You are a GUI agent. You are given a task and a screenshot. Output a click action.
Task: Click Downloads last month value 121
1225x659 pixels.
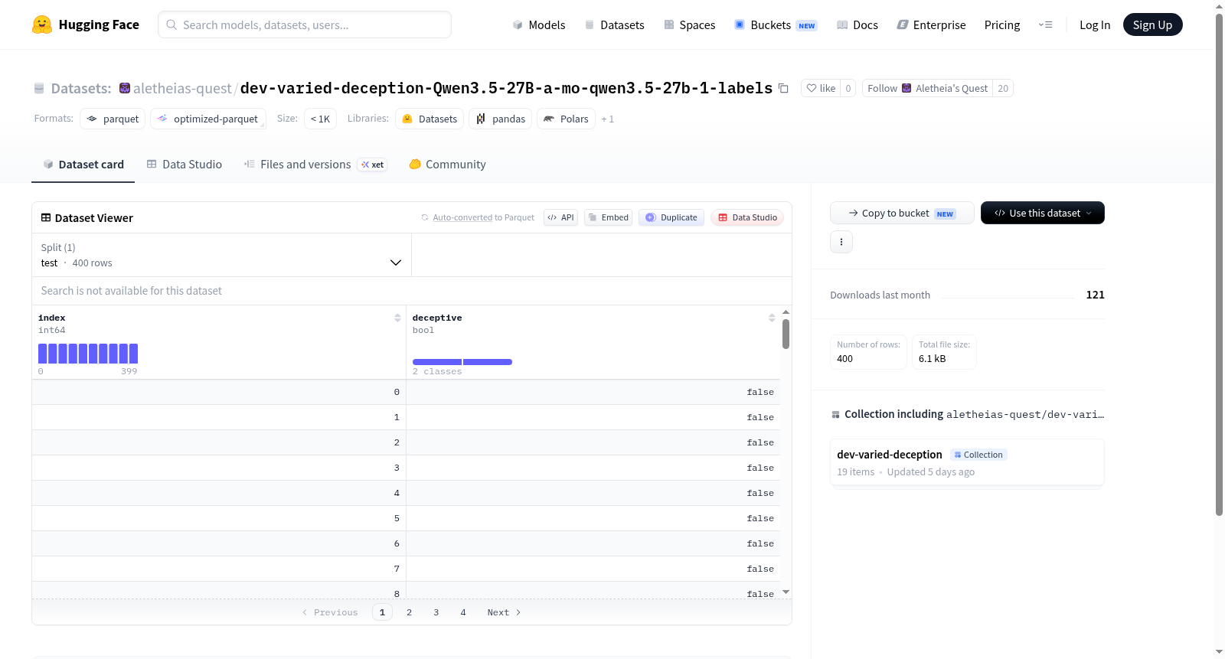point(1095,295)
